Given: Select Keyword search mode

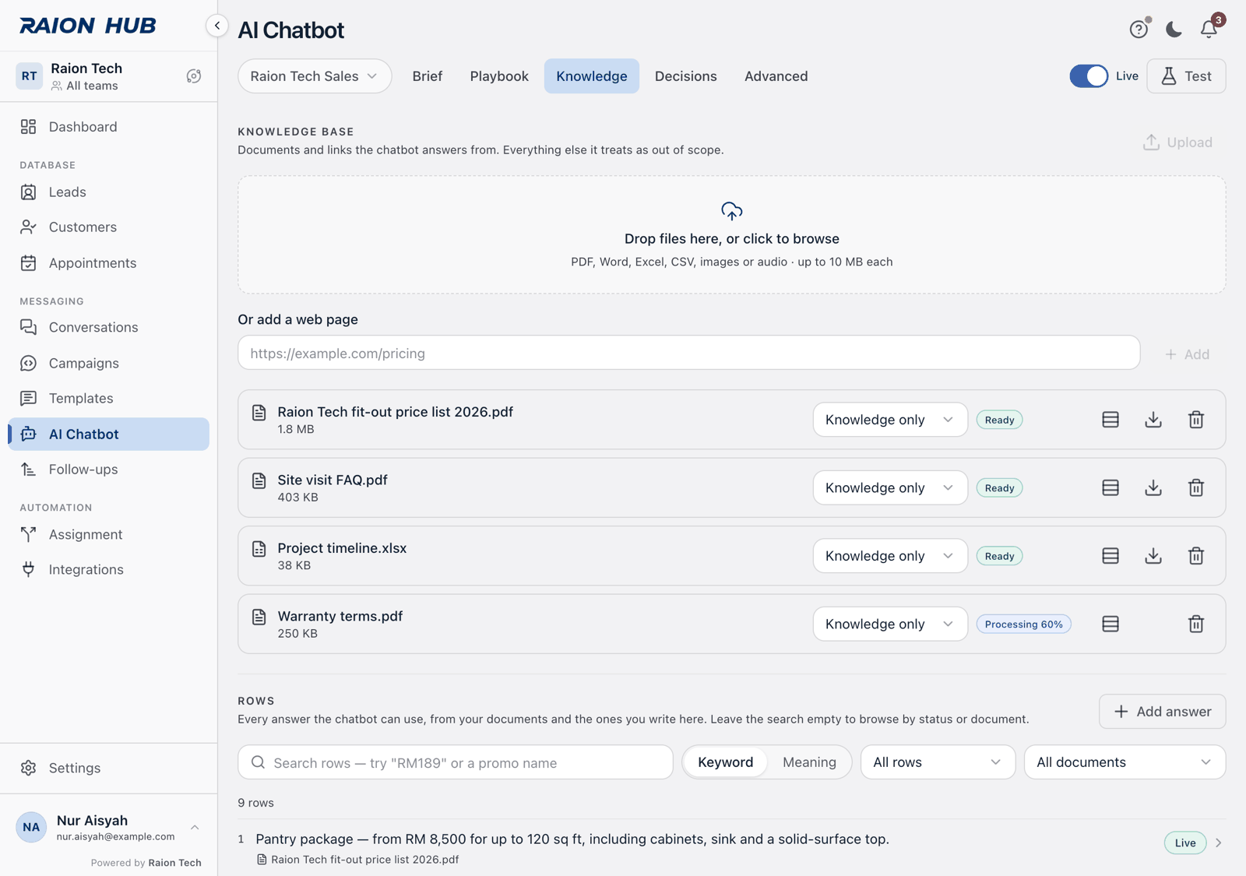Looking at the screenshot, I should 725,762.
